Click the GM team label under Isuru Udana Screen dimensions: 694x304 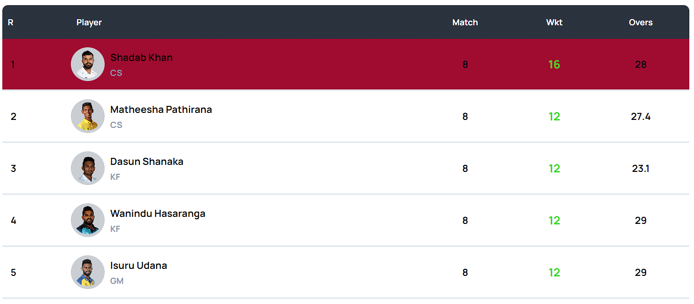pos(117,281)
